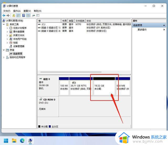Expand the 服务和应用程序 node
This screenshot has width=168, height=145.
[4, 57]
